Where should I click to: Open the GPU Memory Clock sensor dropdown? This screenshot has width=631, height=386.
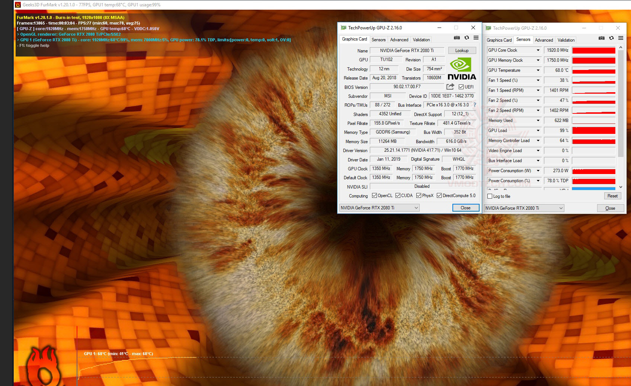538,60
